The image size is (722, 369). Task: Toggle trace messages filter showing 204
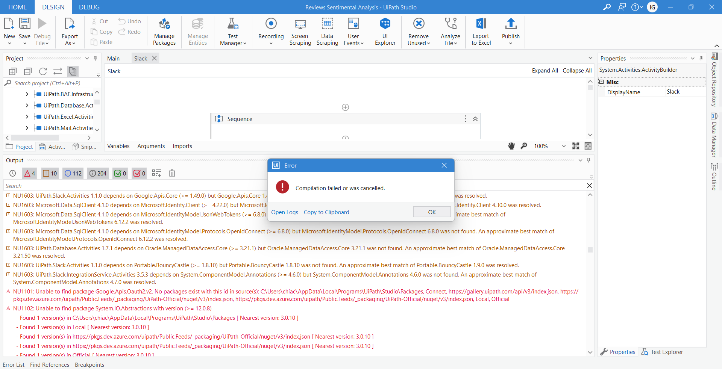point(98,173)
